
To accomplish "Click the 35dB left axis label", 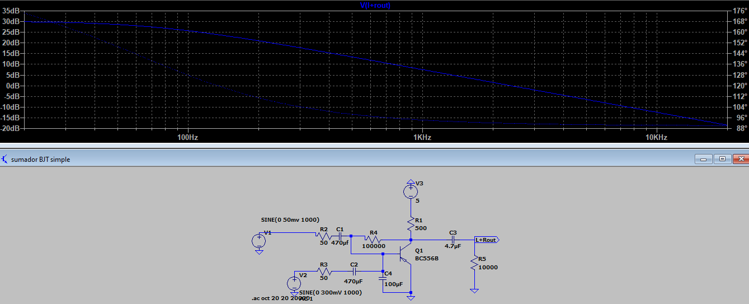I will tap(12, 11).
